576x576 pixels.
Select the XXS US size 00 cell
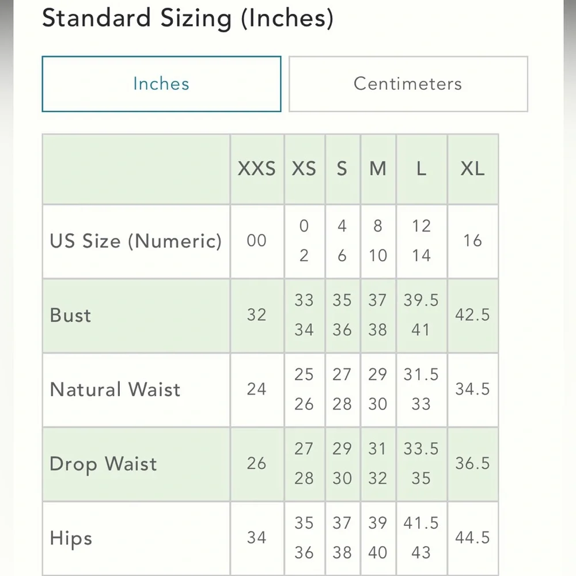click(x=257, y=241)
